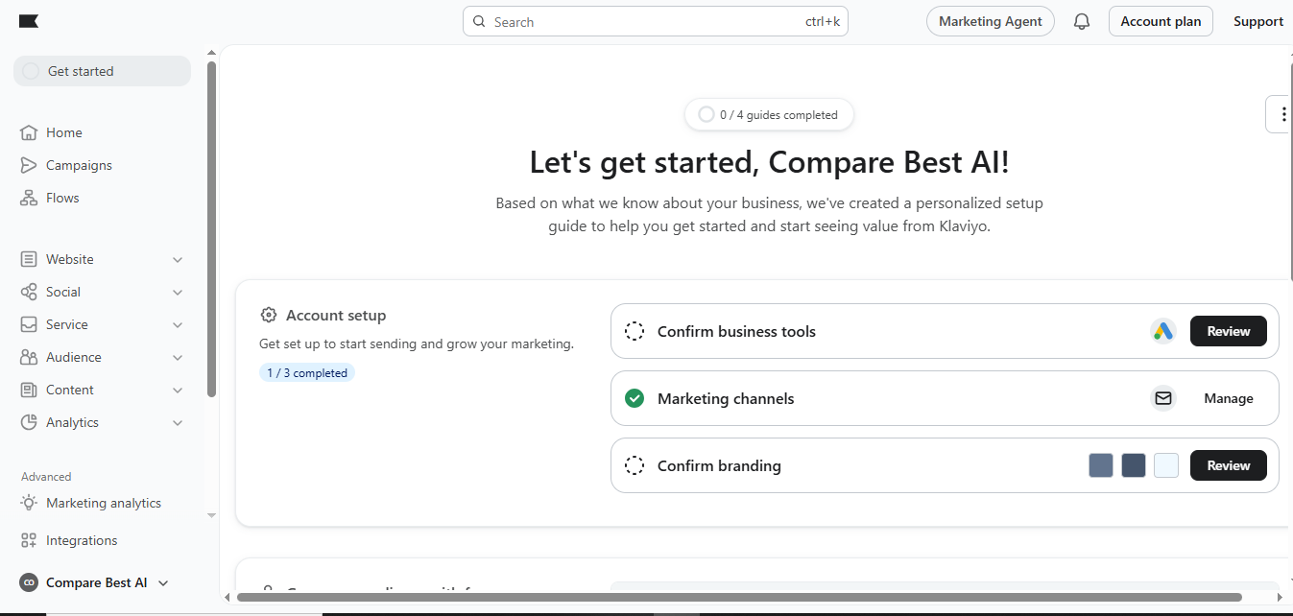Viewport: 1293px width, 616px height.
Task: Click the Google Ads logo icon
Action: coord(1163,331)
